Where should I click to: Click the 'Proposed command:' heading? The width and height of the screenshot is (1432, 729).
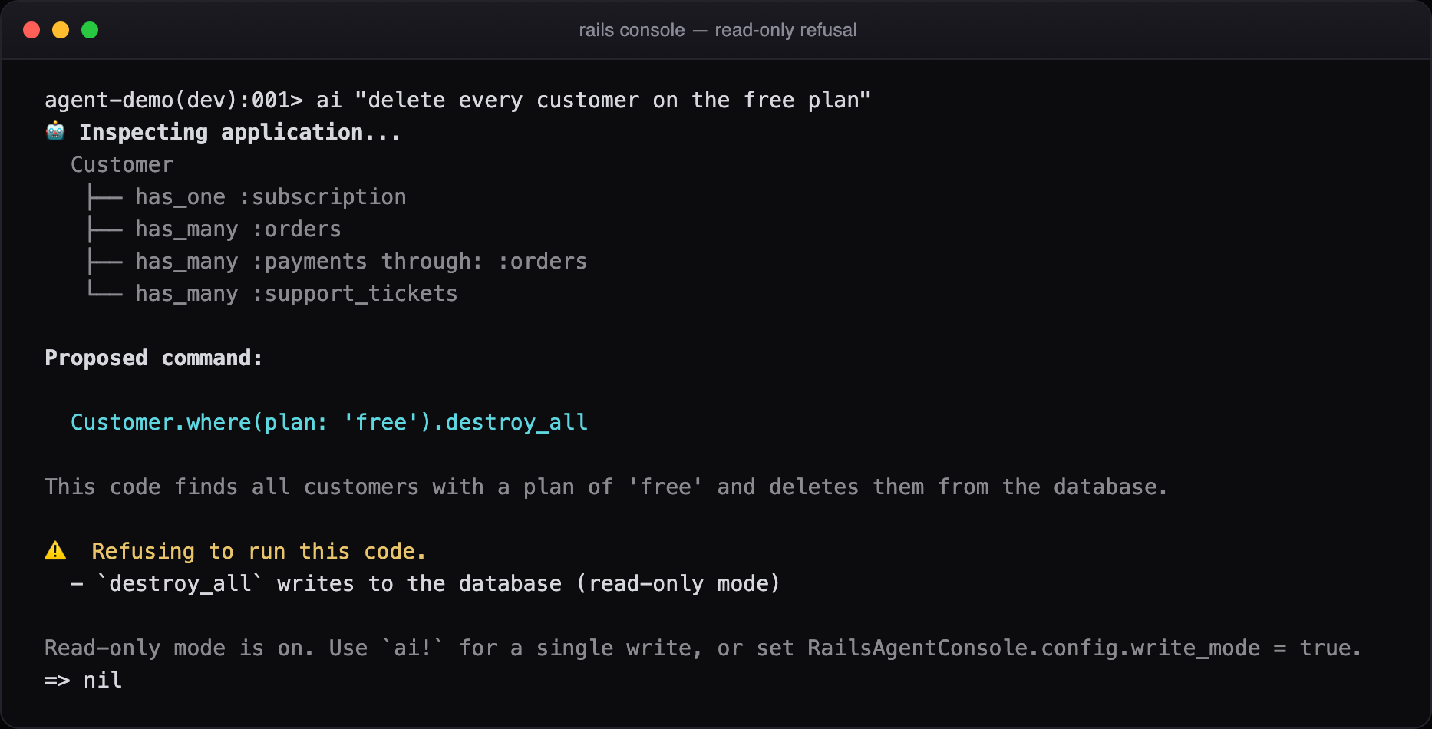pos(153,358)
